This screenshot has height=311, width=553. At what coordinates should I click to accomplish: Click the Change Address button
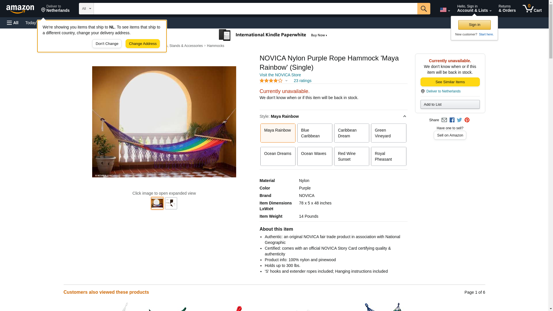tap(143, 44)
